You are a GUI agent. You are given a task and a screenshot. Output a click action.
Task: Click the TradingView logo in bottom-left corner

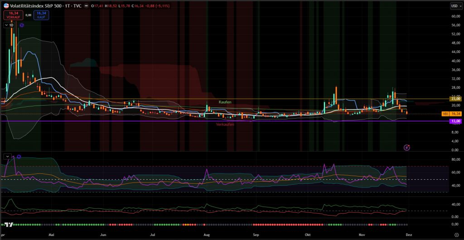click(8, 225)
